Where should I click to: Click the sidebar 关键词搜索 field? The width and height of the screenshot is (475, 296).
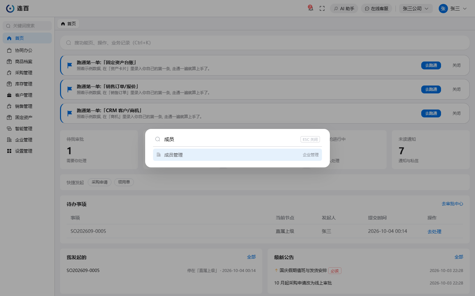[27, 26]
